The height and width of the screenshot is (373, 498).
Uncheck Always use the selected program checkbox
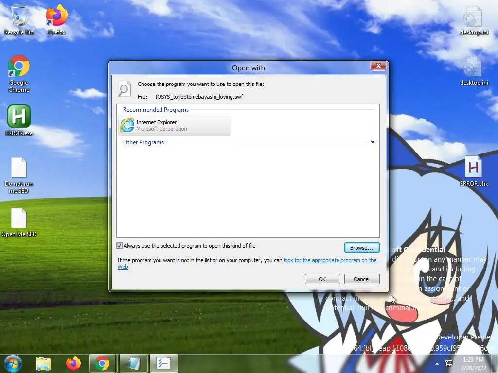[x=120, y=245]
